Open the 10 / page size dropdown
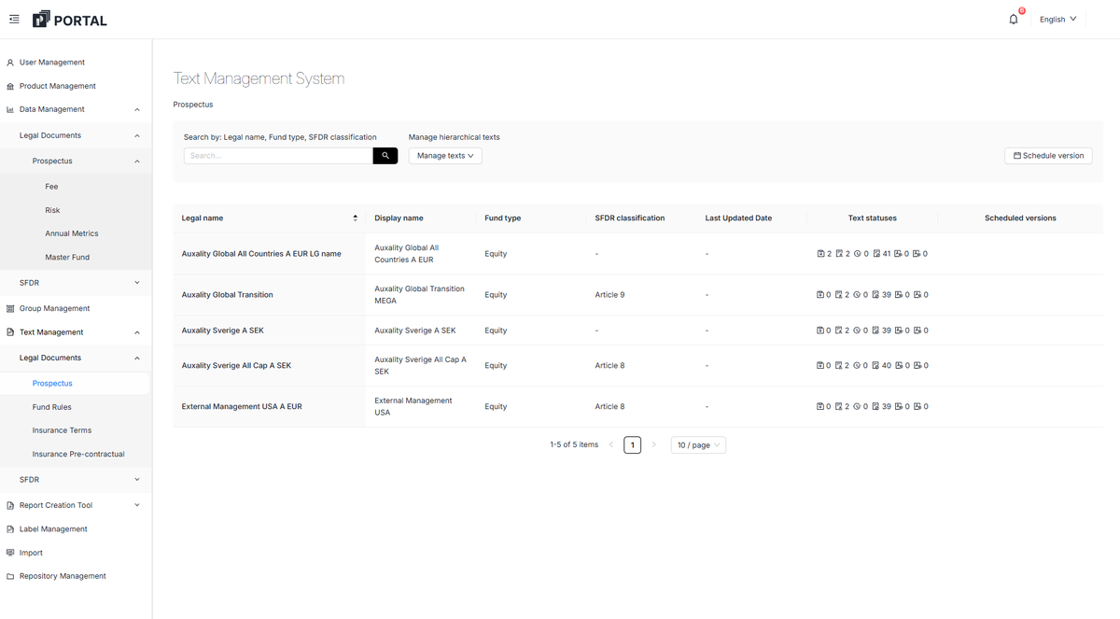 [698, 445]
